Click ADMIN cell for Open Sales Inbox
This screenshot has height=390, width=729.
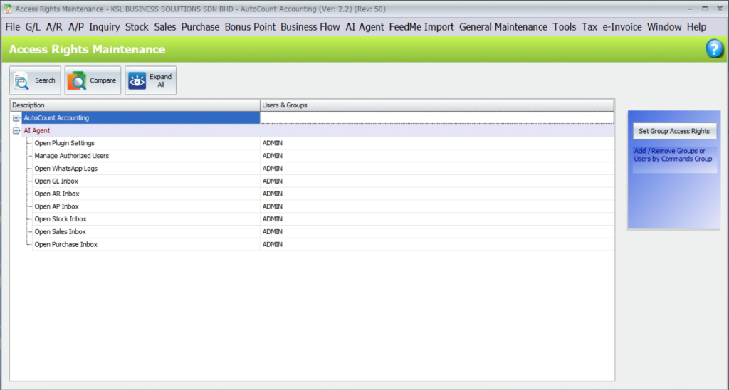pos(437,231)
